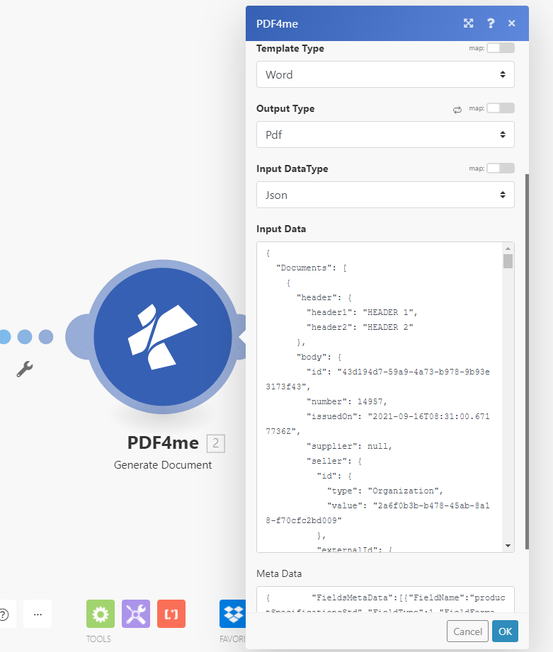Open the Output Type dropdown showing Pdf
Screen dimensions: 553x652
(x=385, y=135)
